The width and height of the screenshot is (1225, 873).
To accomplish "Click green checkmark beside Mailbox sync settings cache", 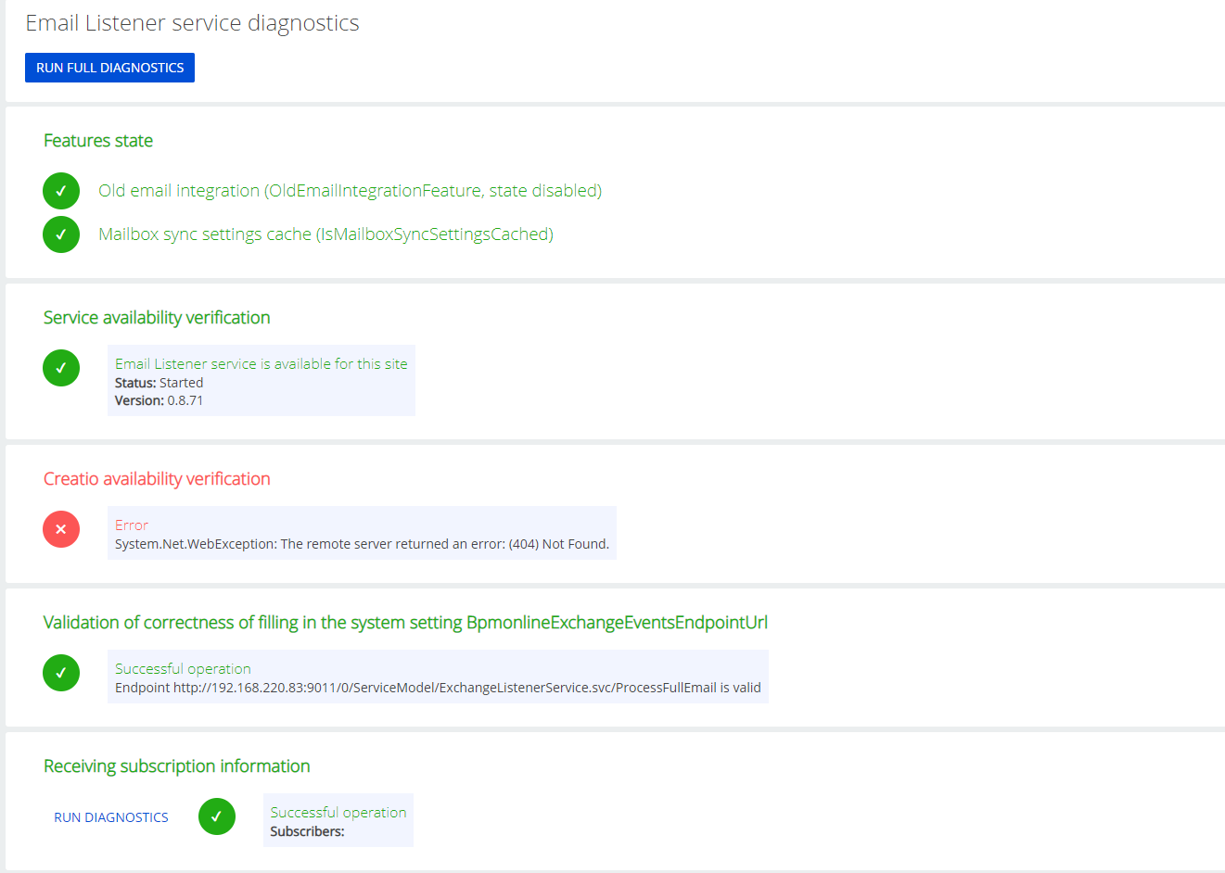I will pos(60,234).
